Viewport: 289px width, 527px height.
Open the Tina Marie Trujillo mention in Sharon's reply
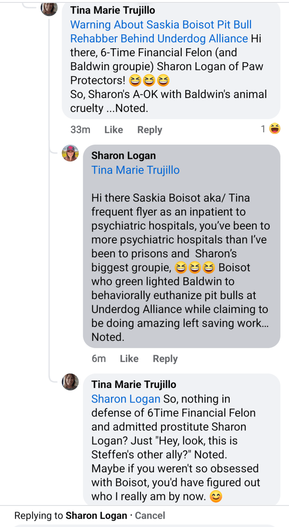[135, 170]
